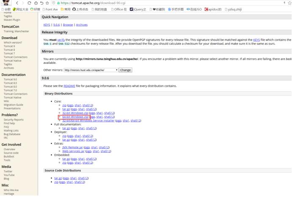Click the undo/restore arrow icon in toolbar

[x=42, y=3]
